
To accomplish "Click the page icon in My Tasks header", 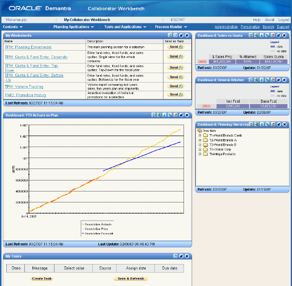I will click(x=175, y=256).
